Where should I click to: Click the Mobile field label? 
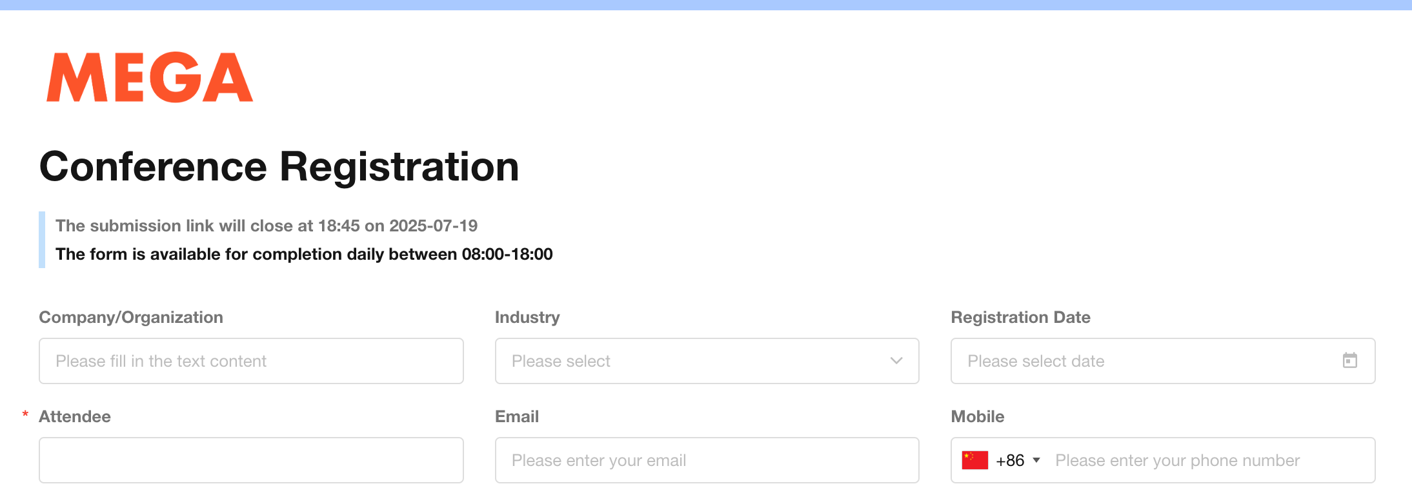coord(977,416)
